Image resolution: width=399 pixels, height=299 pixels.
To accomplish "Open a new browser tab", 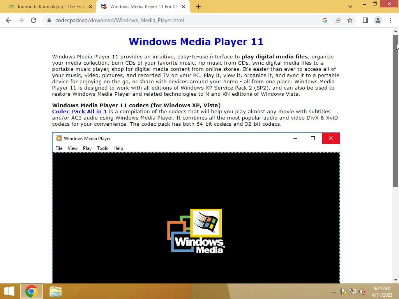I will coord(198,7).
